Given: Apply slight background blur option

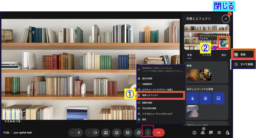Looking at the screenshot, I should click(192, 98).
